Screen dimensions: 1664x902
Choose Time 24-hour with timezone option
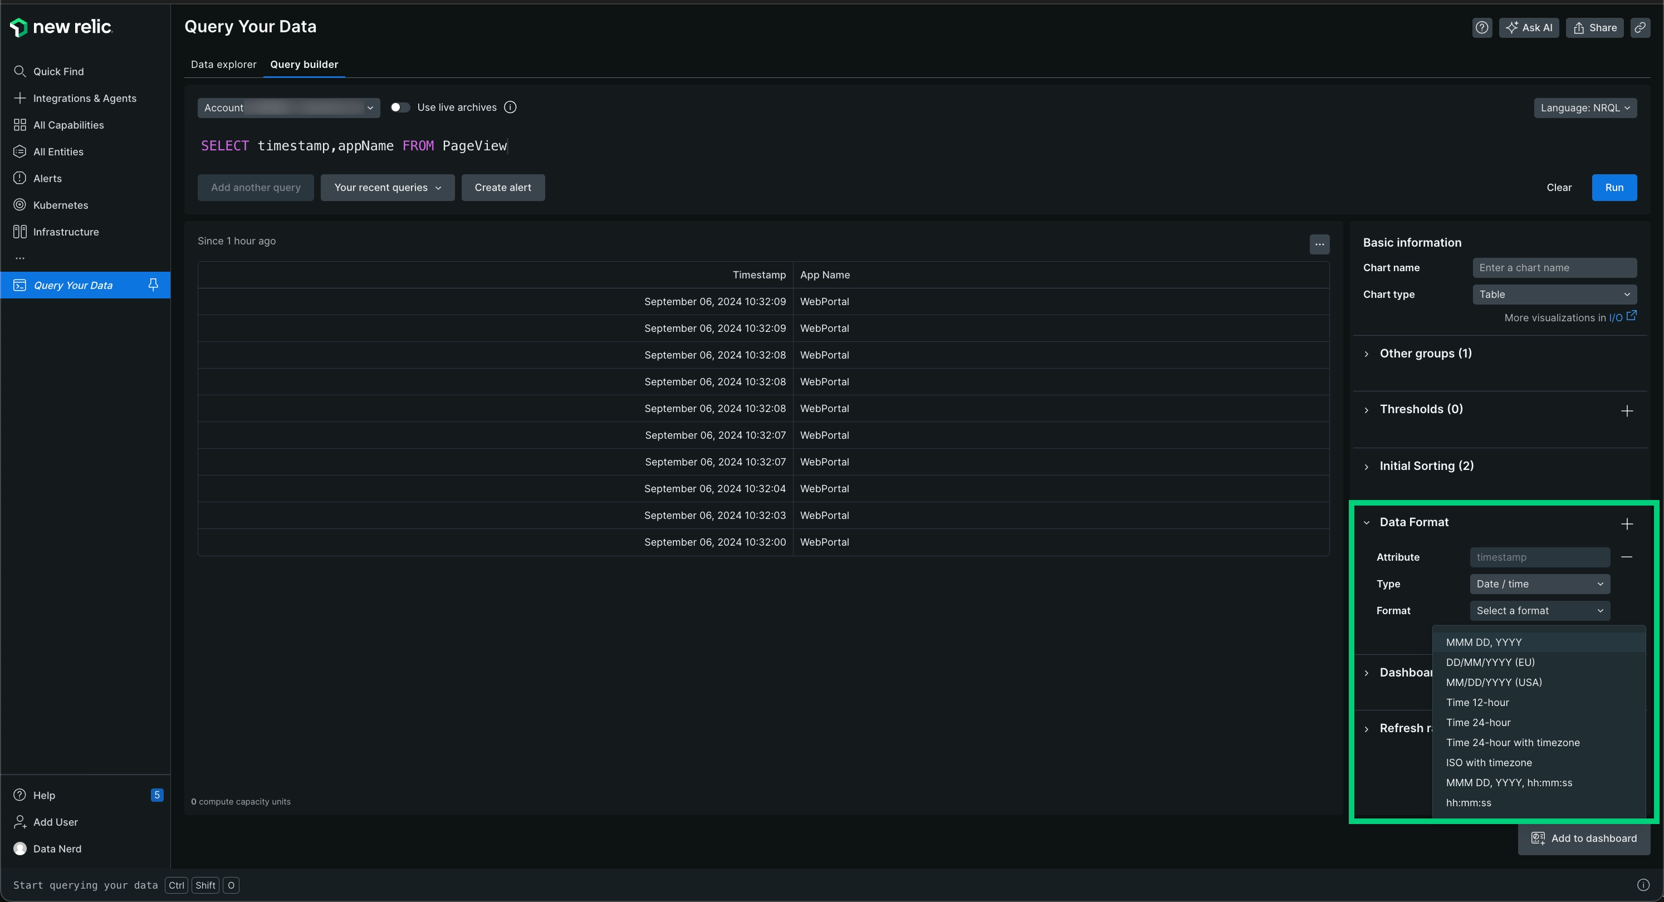1539,743
